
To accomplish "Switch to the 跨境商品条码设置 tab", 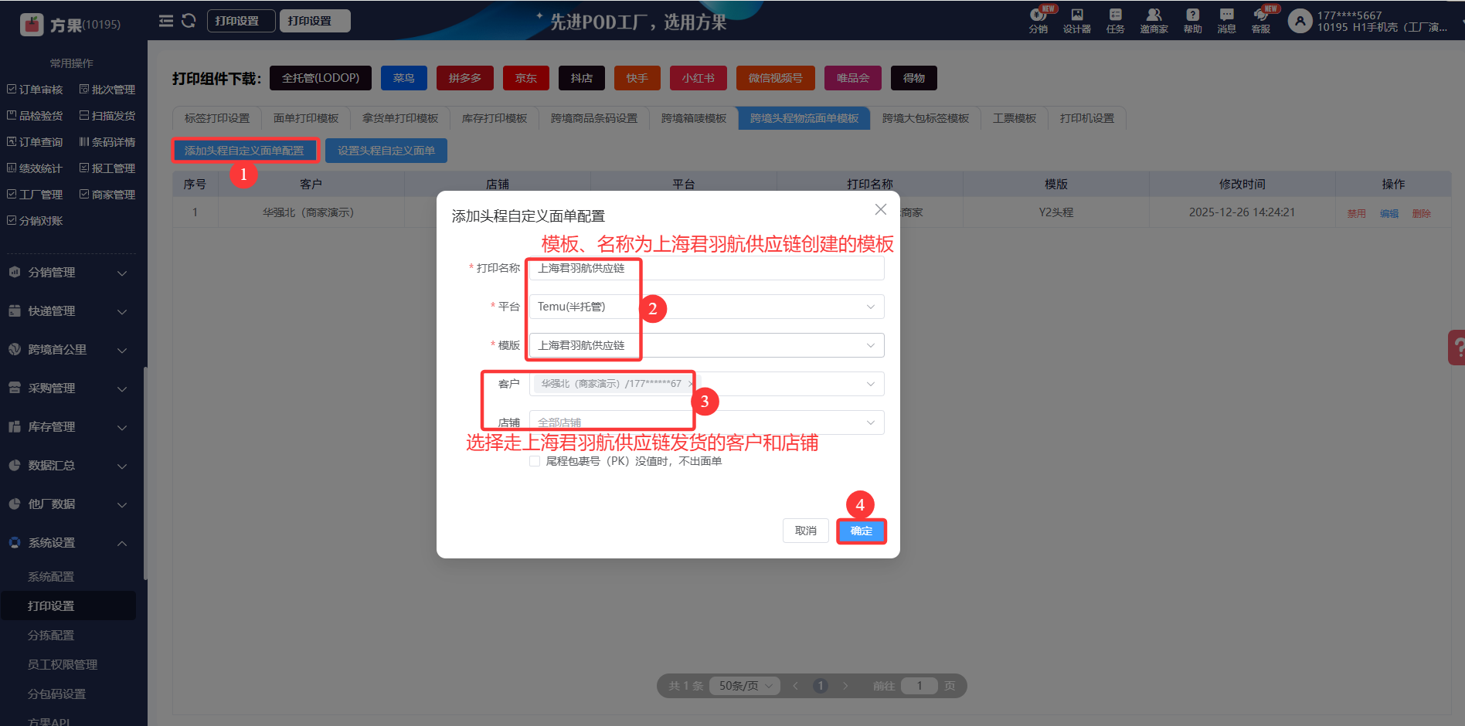I will tap(594, 118).
